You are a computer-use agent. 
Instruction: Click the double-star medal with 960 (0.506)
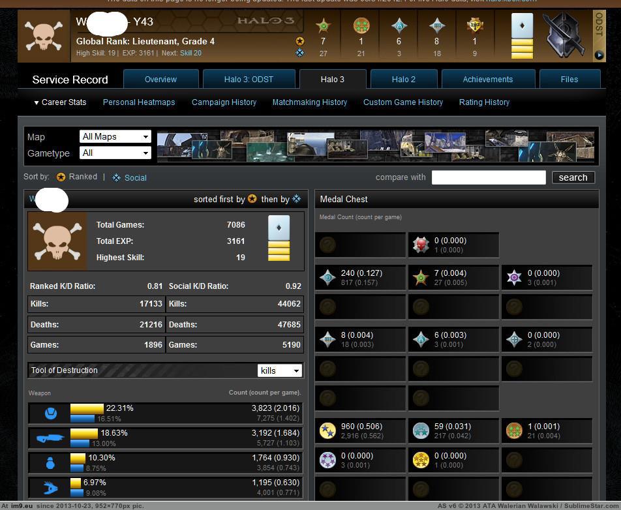pos(327,431)
